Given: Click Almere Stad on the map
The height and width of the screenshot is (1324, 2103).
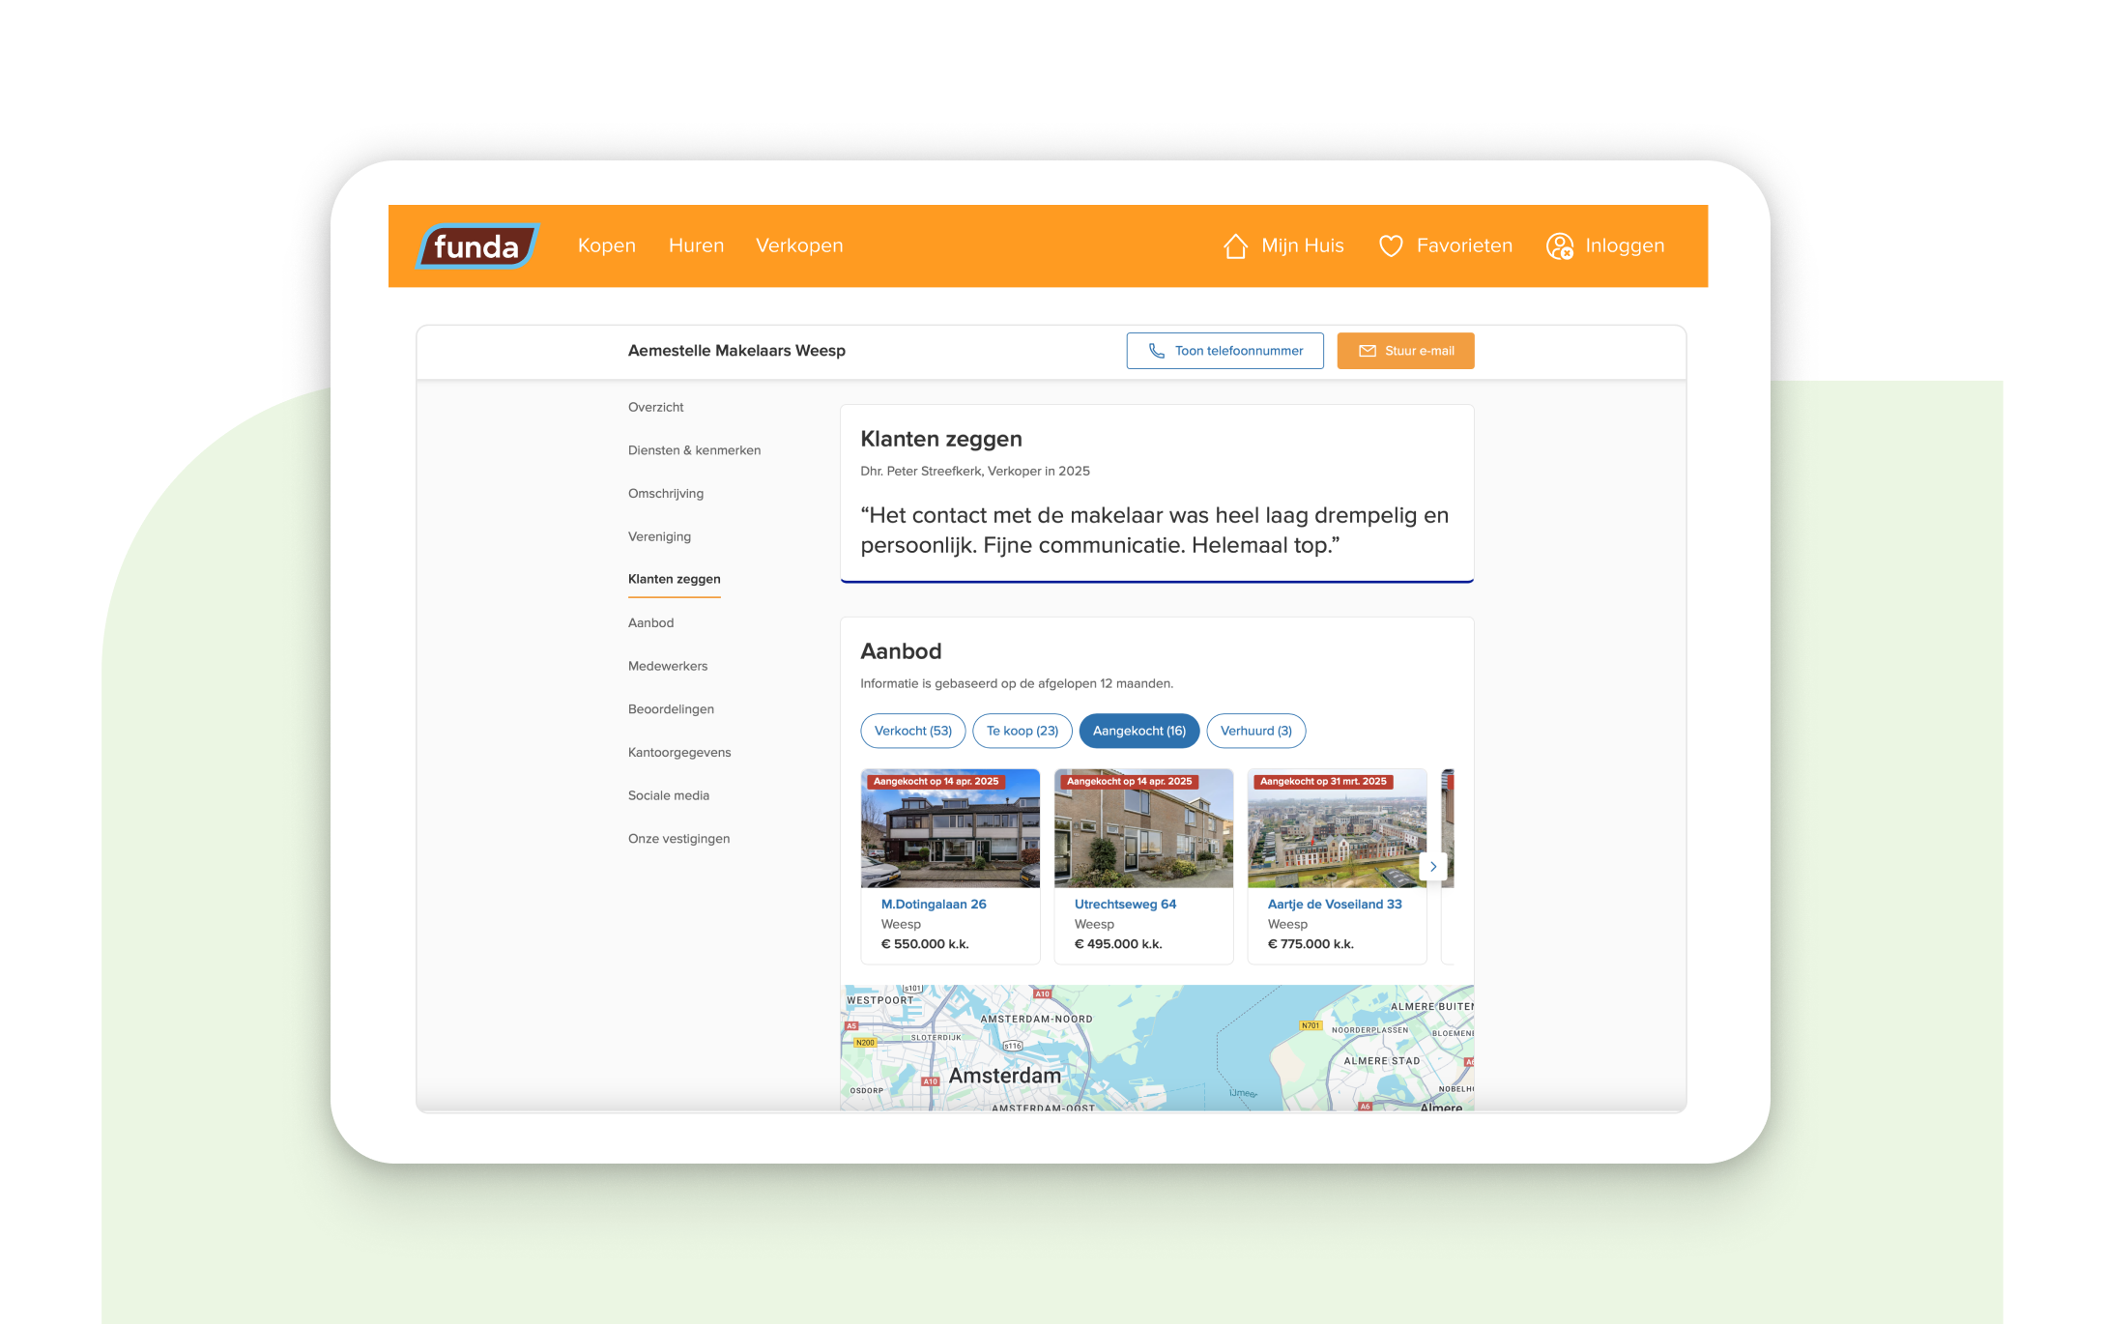Looking at the screenshot, I should 1382,1061.
